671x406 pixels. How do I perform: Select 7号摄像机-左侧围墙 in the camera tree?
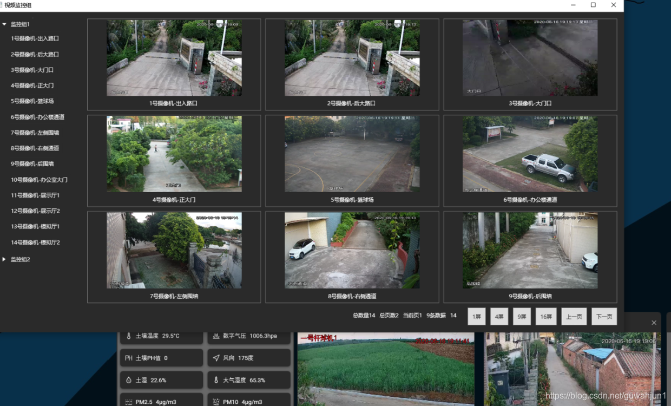pos(35,133)
